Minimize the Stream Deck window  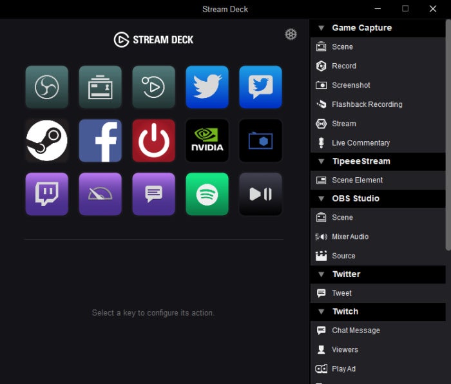tap(378, 9)
